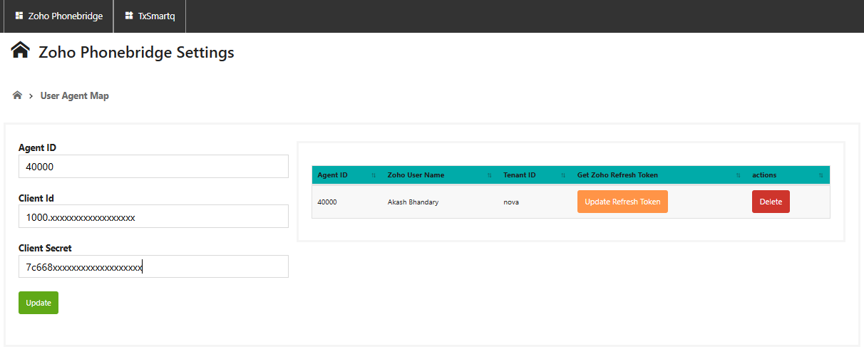
Task: Click the Client Secret text field
Action: click(x=153, y=266)
